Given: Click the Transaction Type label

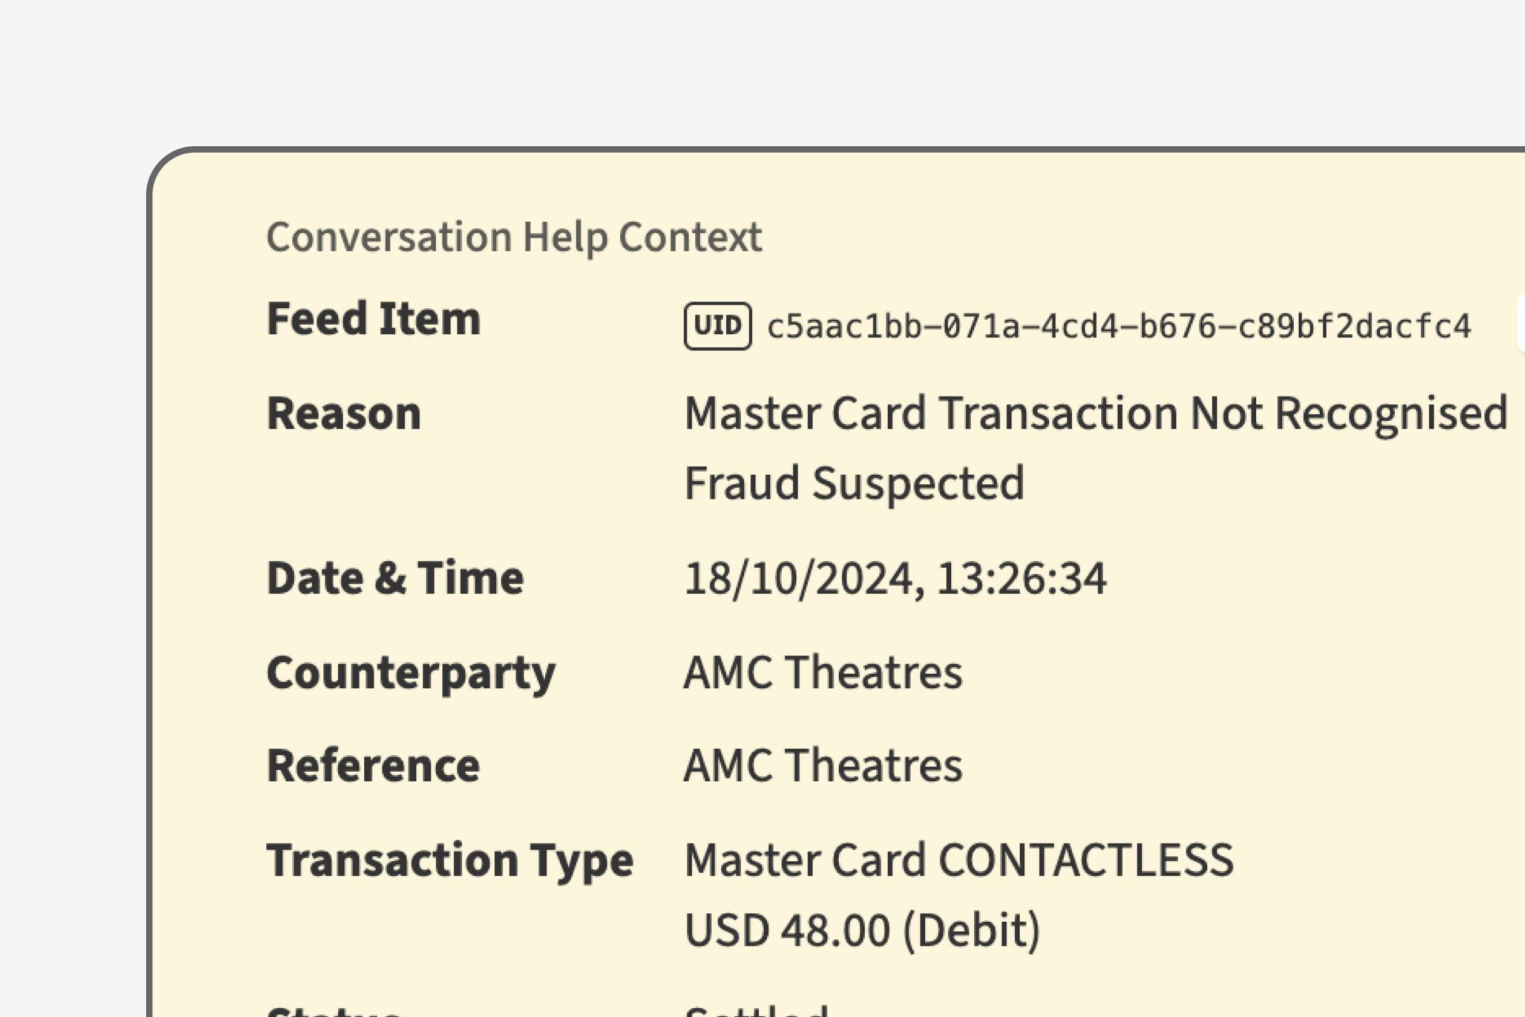Looking at the screenshot, I should click(449, 861).
